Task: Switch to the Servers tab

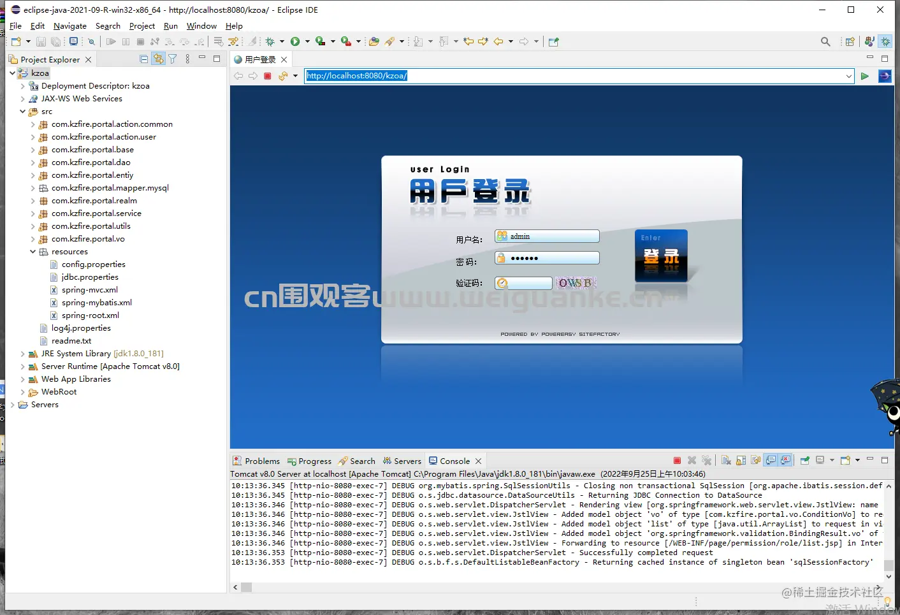Action: (402, 461)
